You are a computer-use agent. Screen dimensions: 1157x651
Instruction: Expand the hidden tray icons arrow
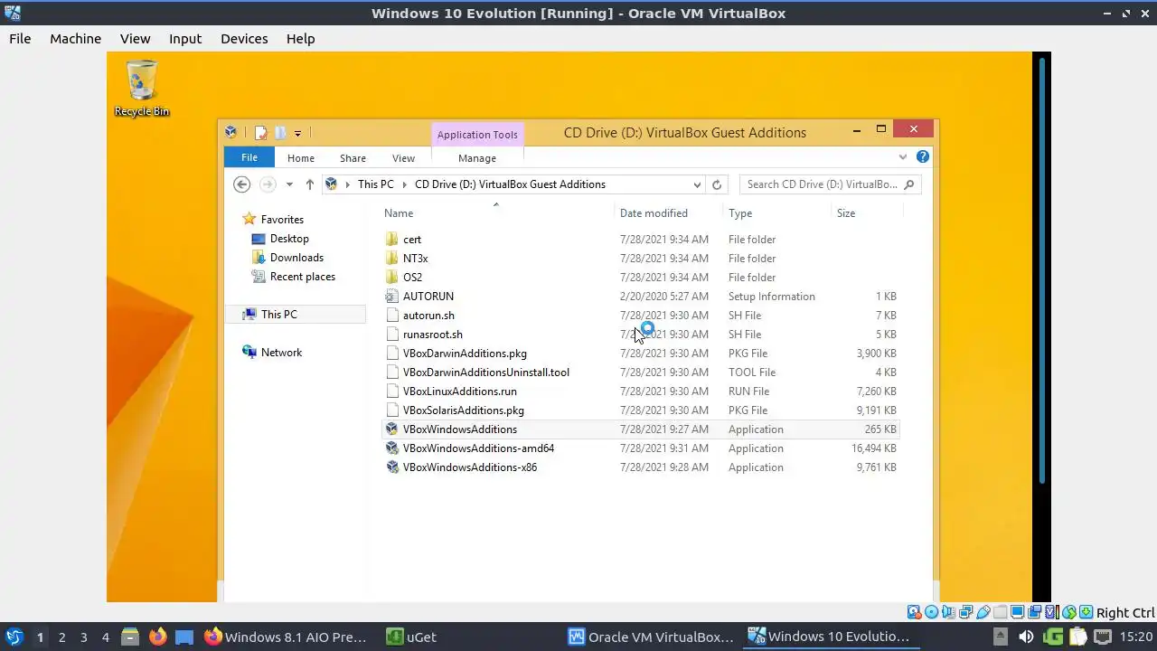pyautogui.click(x=1001, y=637)
